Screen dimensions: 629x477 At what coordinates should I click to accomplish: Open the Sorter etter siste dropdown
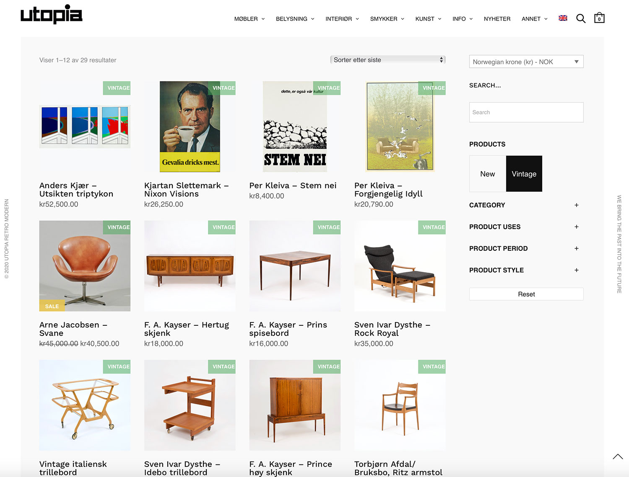[x=388, y=60]
